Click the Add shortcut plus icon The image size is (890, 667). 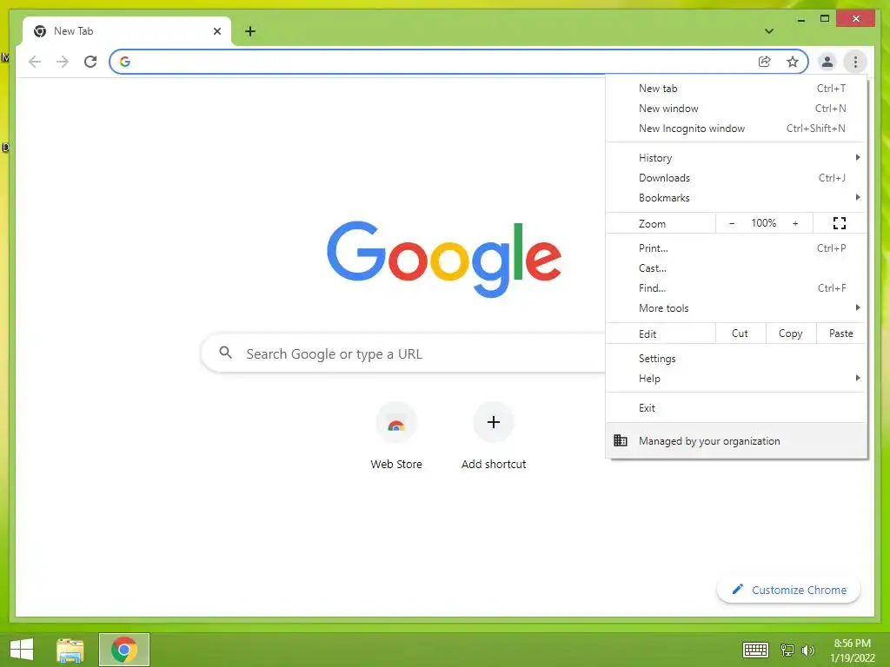coord(494,422)
